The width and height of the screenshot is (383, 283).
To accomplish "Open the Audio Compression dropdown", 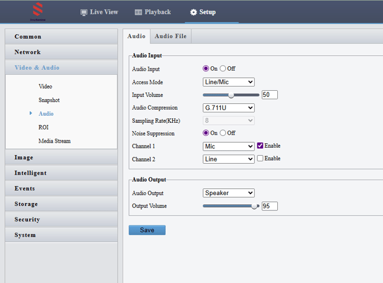I will click(x=229, y=108).
